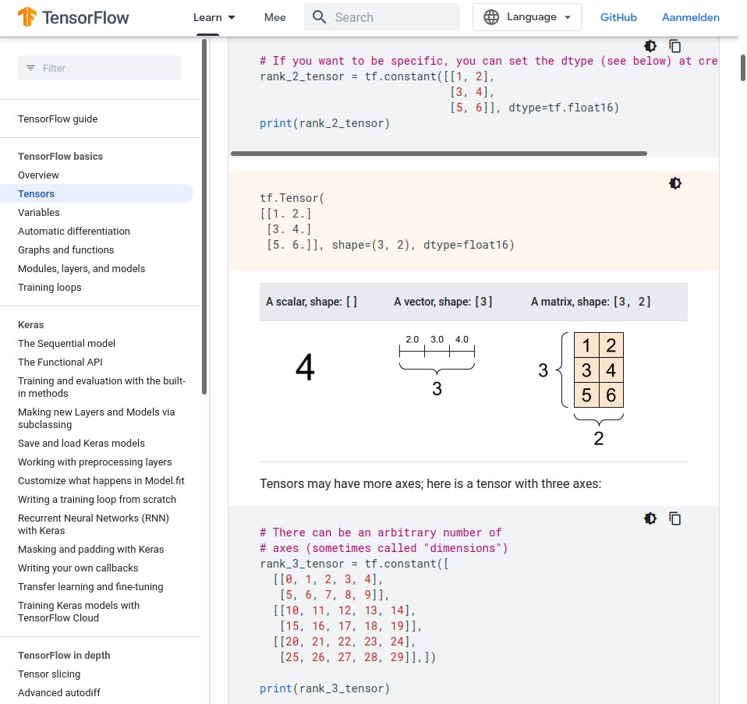Toggle dark theme on tf.Tensor output block

(x=675, y=183)
